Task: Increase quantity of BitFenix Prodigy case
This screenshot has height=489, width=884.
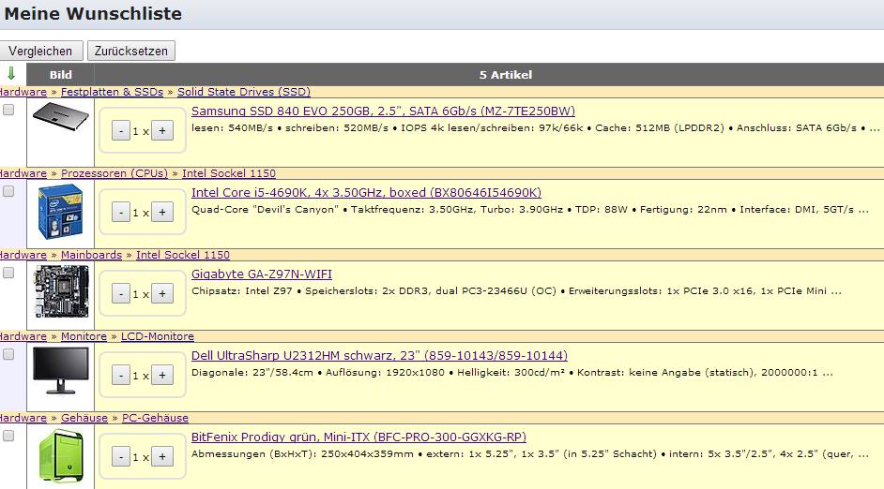Action: point(162,457)
